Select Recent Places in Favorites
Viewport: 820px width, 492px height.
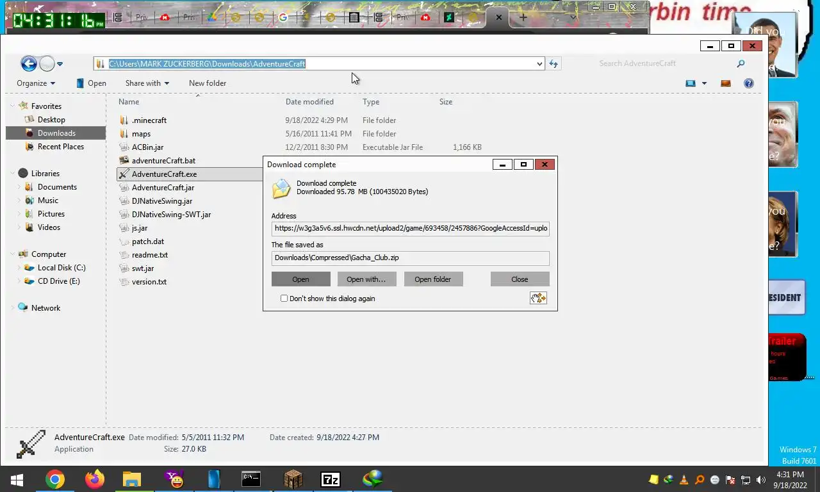61,147
